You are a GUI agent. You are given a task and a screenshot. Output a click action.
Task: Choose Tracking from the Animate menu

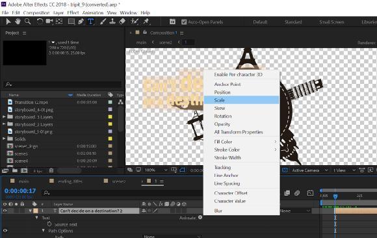241,167
